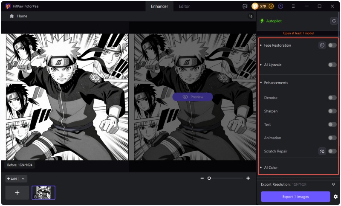Screen dimensions: 341x206
Task: Open face selection smiley icon
Action: point(322,45)
